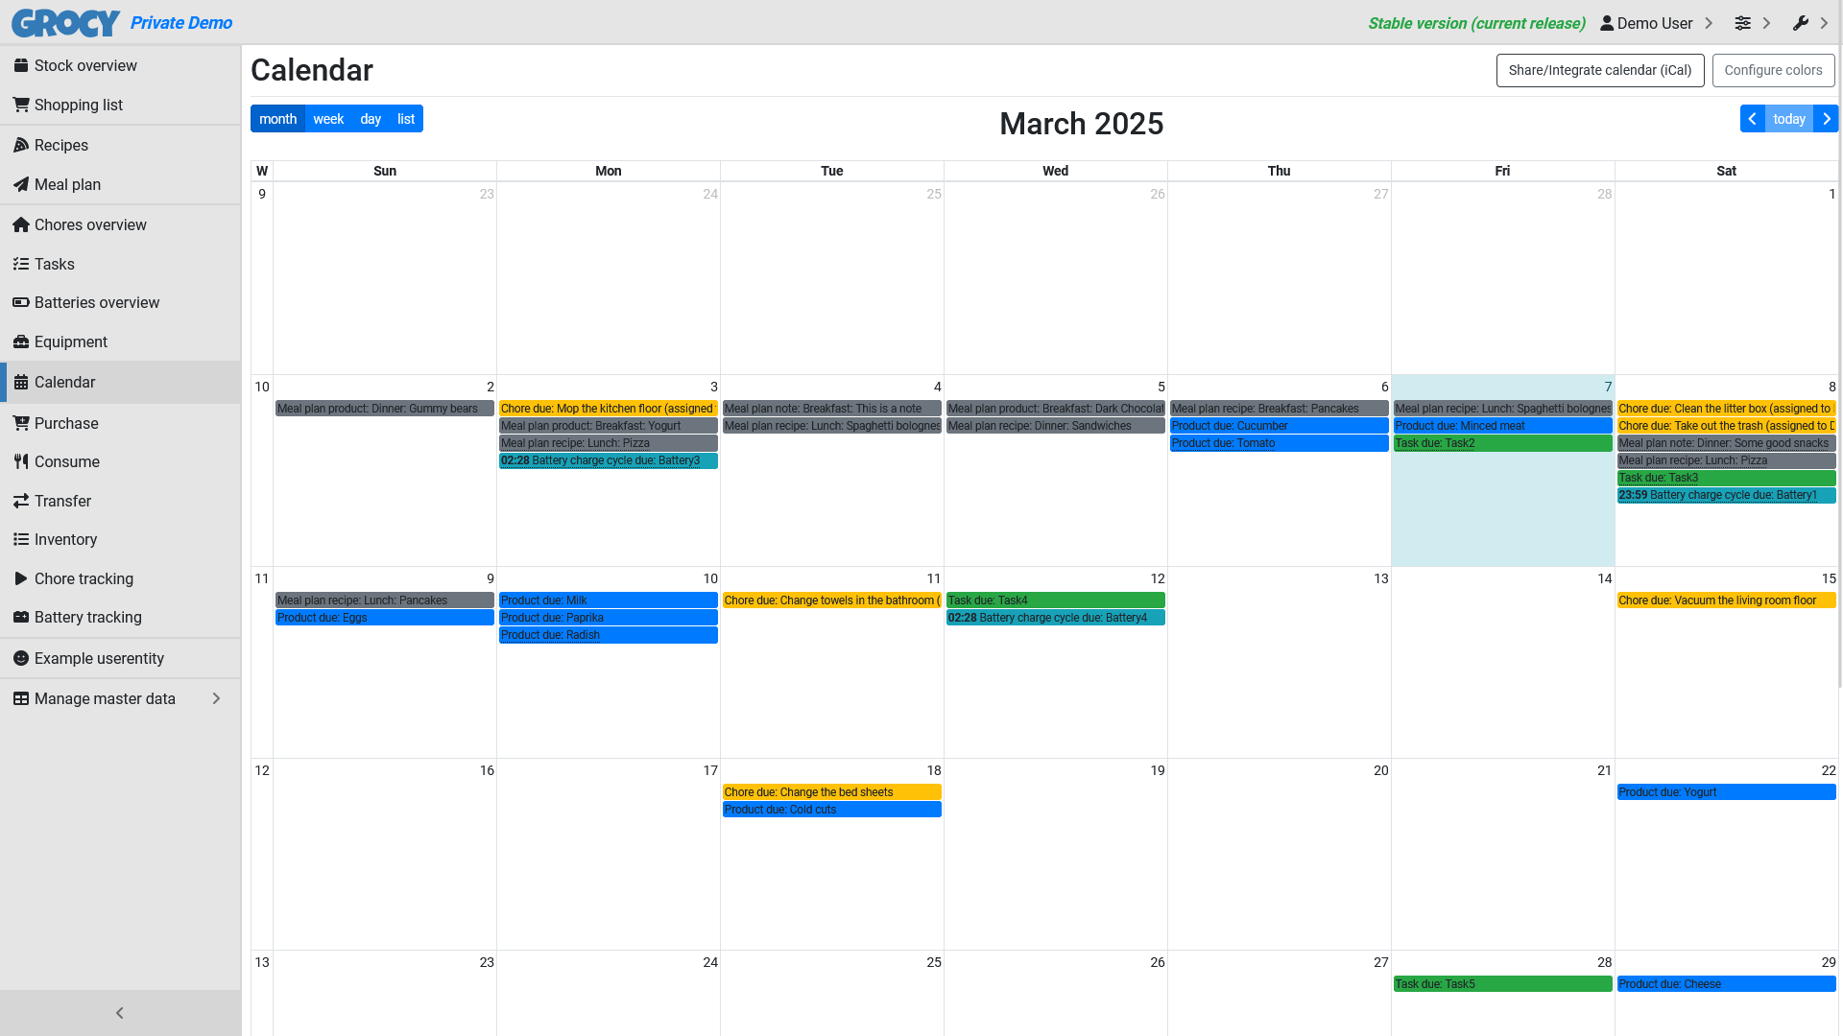This screenshot has height=1036, width=1843.
Task: Open Battery charge cycle due: Battery3 event
Action: pos(609,460)
